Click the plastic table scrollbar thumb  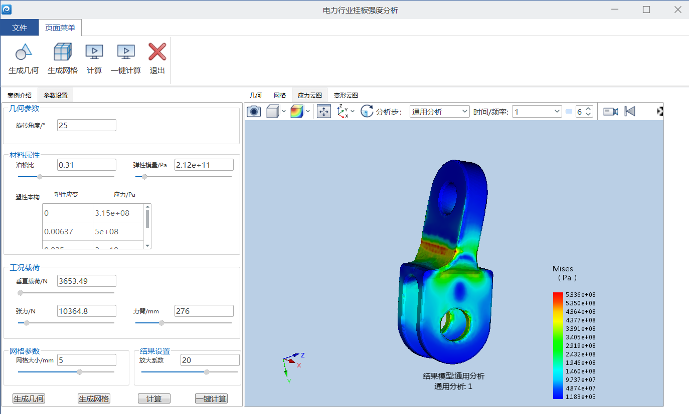tap(147, 219)
